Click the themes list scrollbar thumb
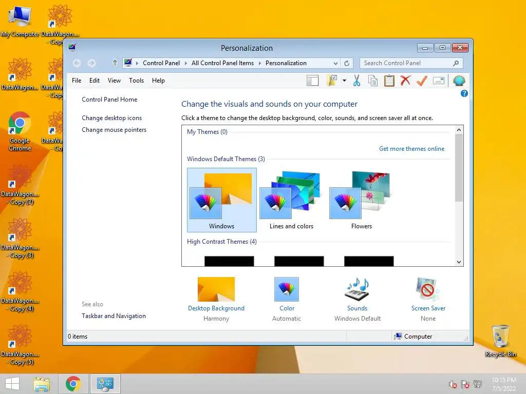 click(x=459, y=168)
